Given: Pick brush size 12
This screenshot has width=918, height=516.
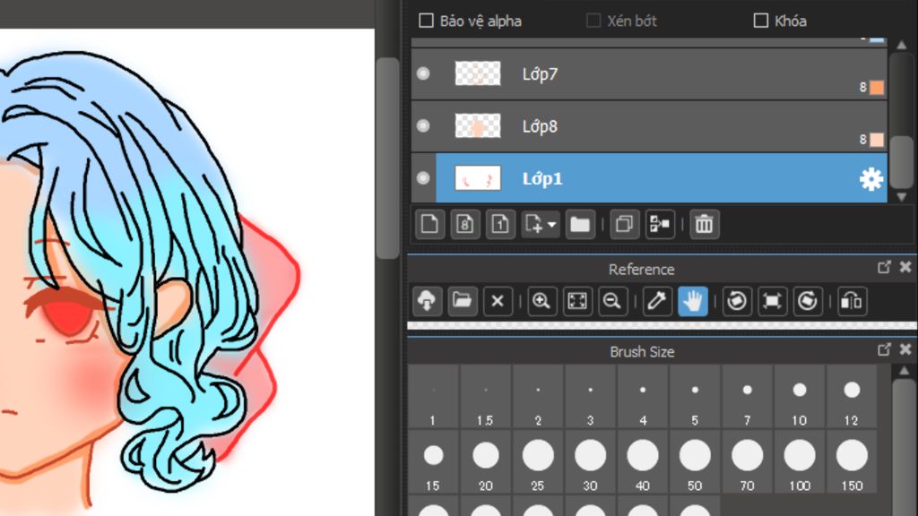Looking at the screenshot, I should pyautogui.click(x=852, y=397).
